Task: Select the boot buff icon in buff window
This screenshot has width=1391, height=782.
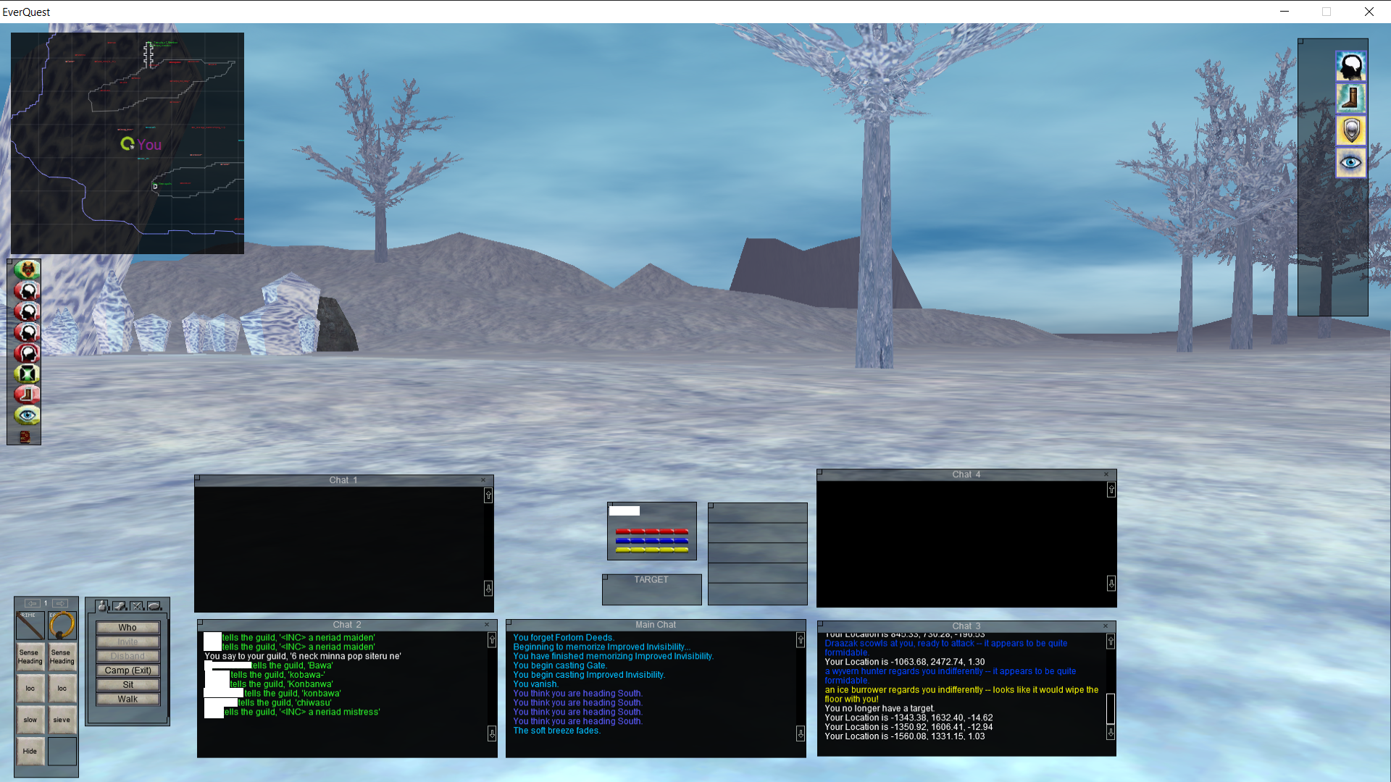Action: 1351,98
